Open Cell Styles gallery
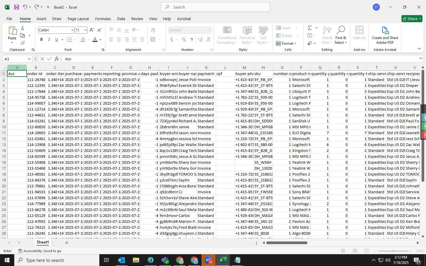 (x=263, y=35)
